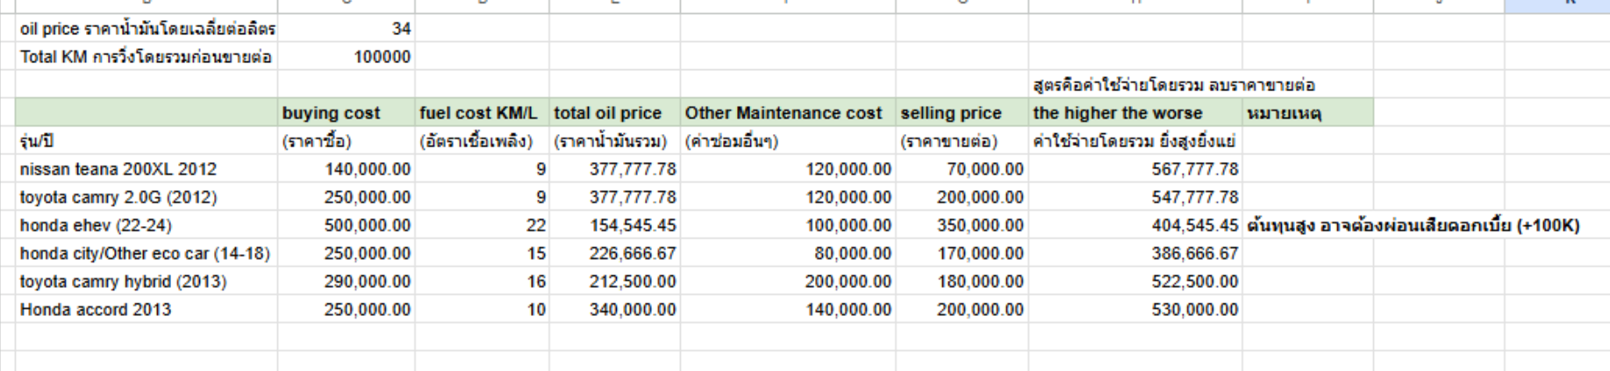Click the nissan teana 200XL 2012 cell
Screen dimensions: 1610x371
[147, 169]
